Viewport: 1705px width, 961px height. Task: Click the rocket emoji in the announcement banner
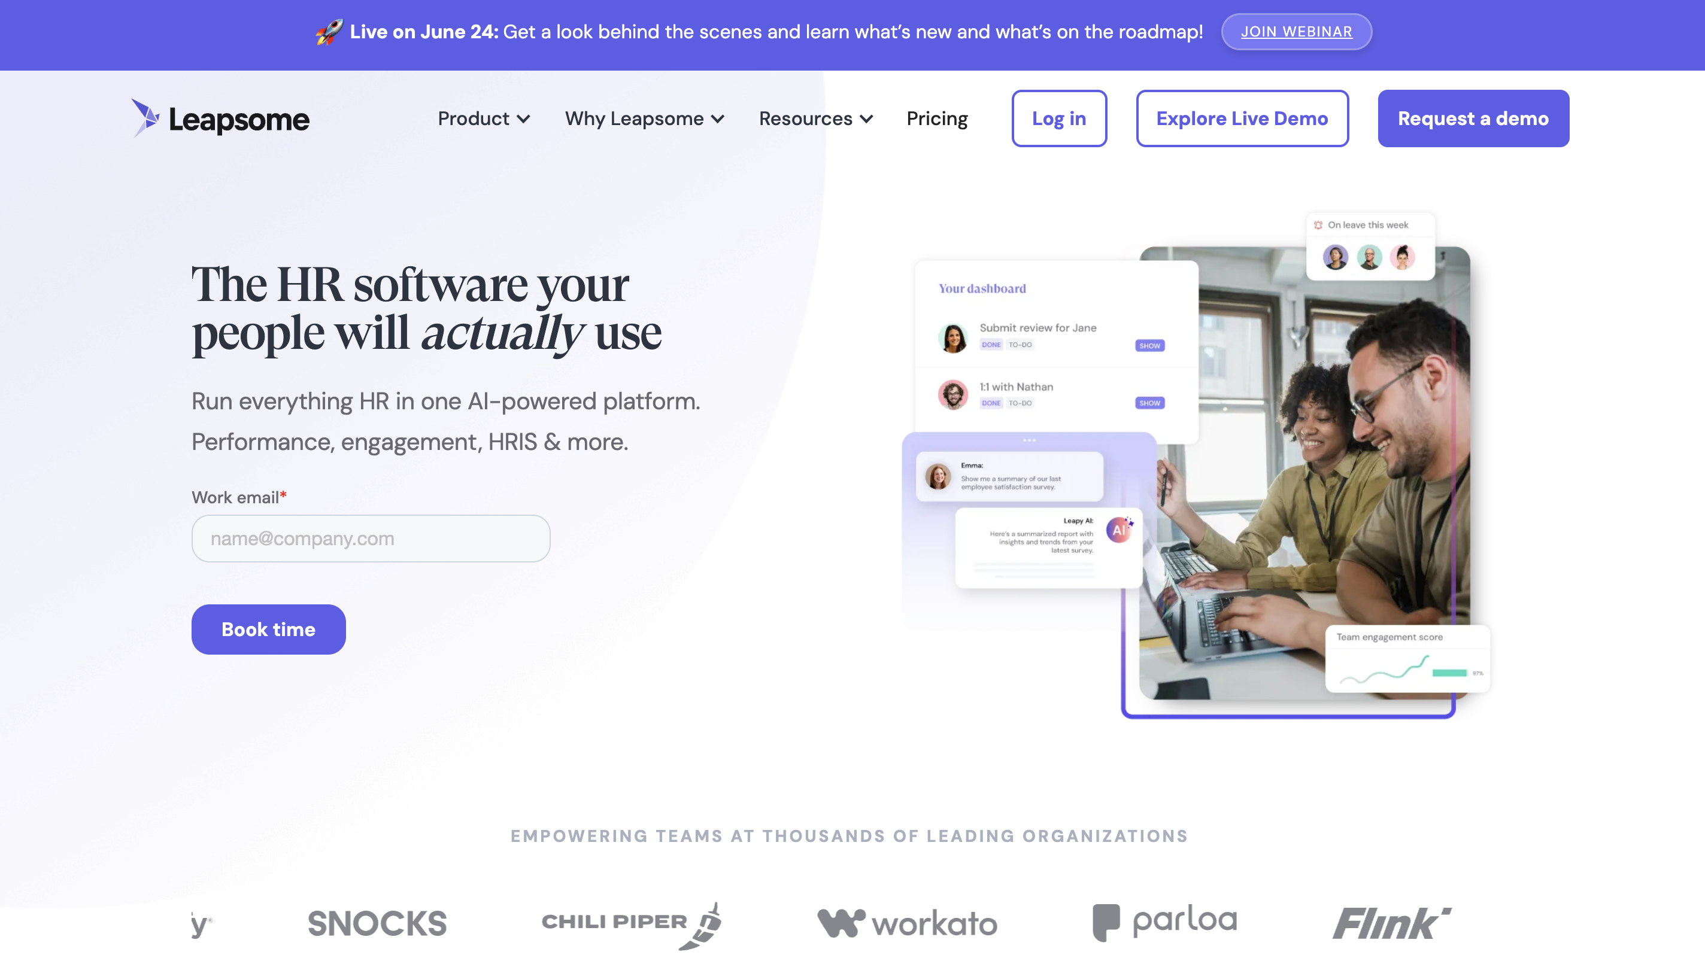[x=329, y=31]
